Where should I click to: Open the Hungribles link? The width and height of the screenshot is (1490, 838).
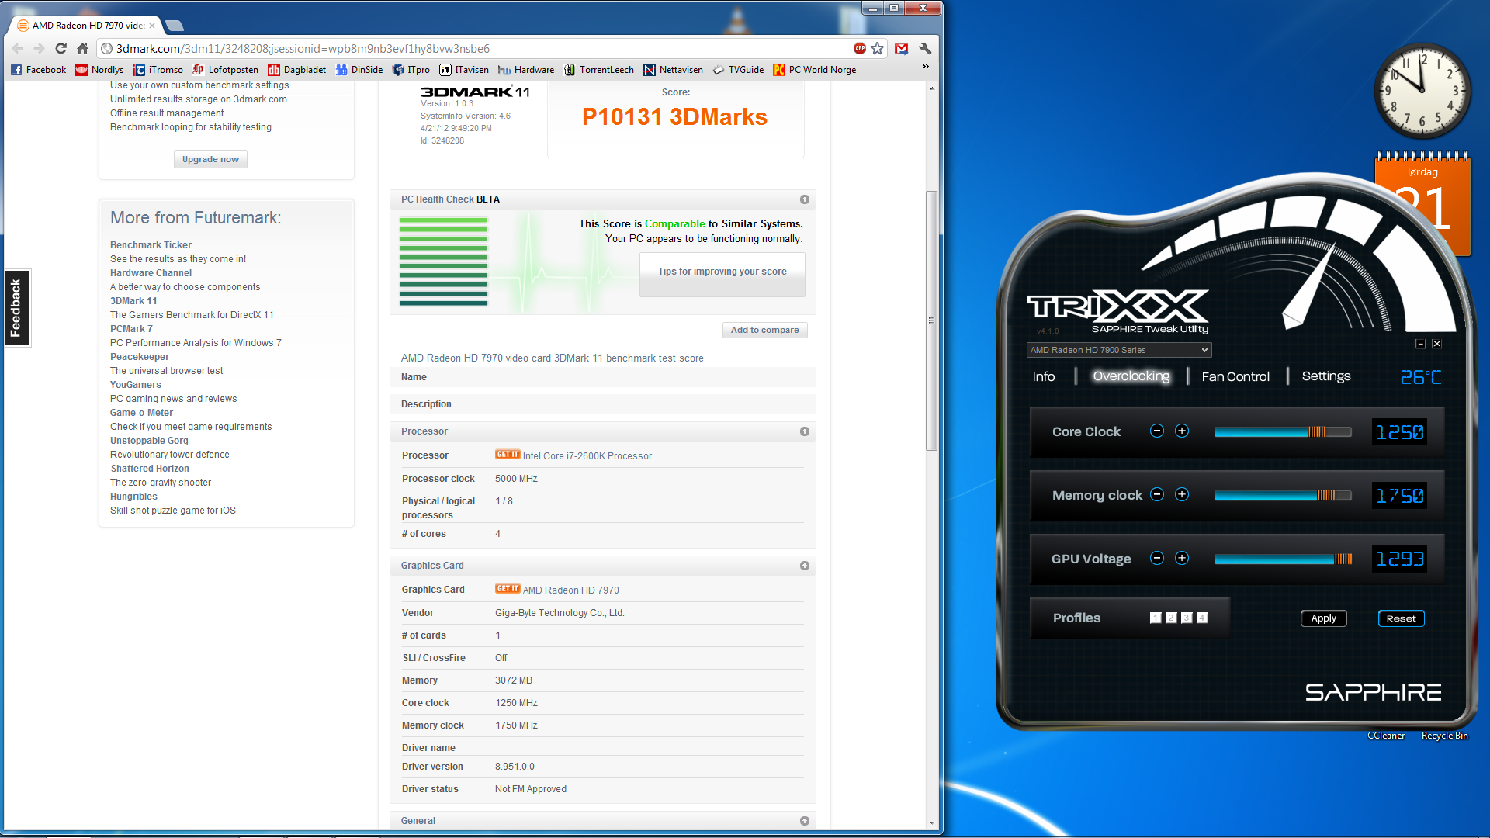[x=133, y=497]
